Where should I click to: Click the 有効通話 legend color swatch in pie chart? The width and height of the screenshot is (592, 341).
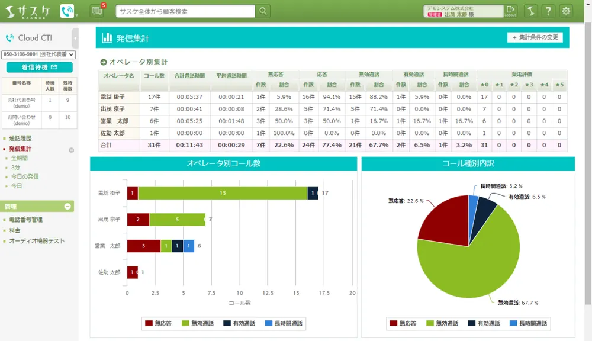coord(472,323)
